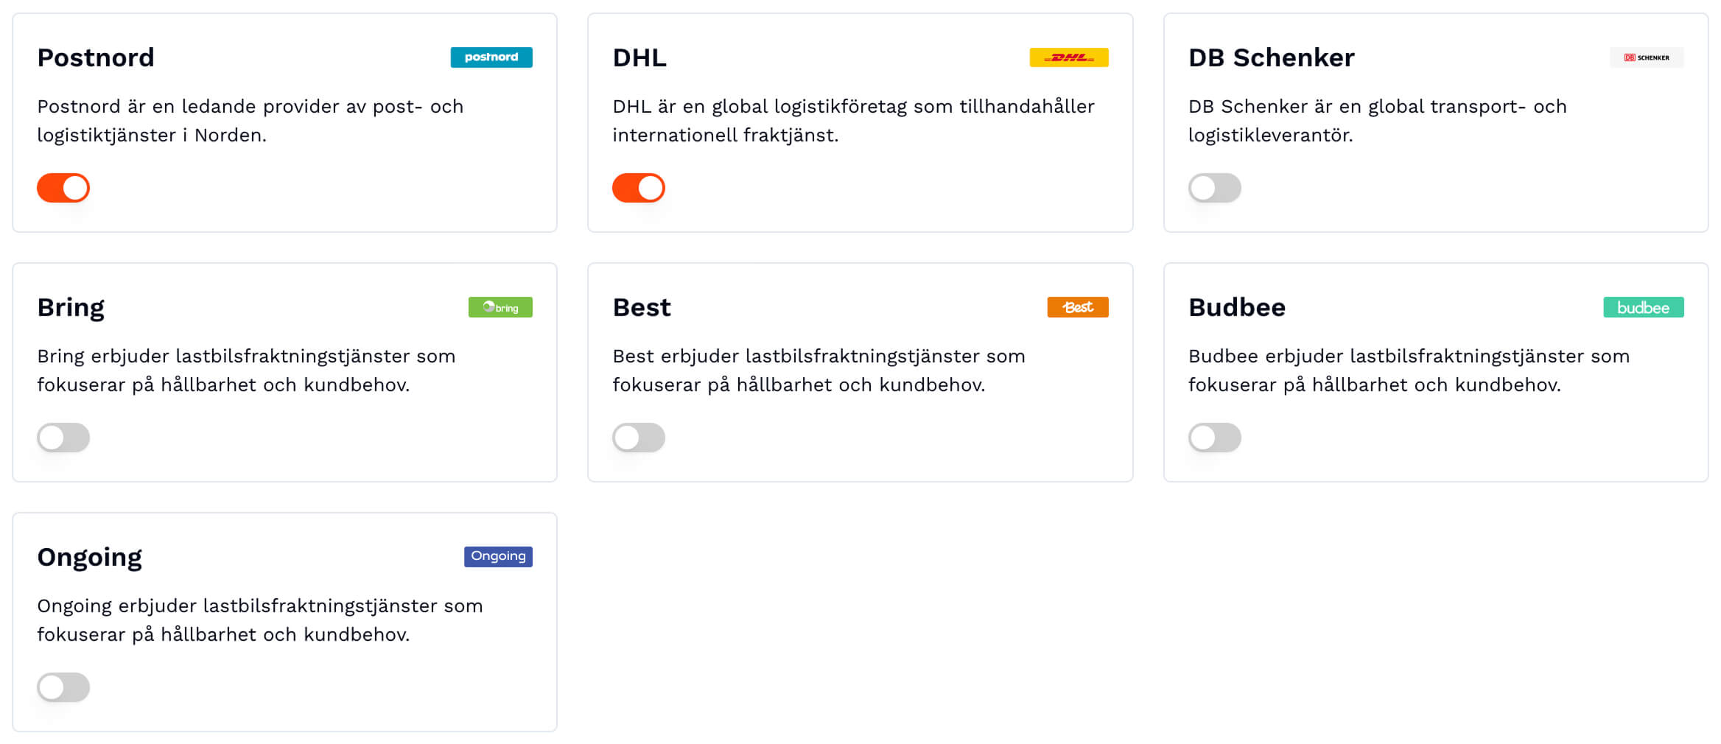Click the yellow DHL logo badge
This screenshot has width=1721, height=744.
(1068, 57)
